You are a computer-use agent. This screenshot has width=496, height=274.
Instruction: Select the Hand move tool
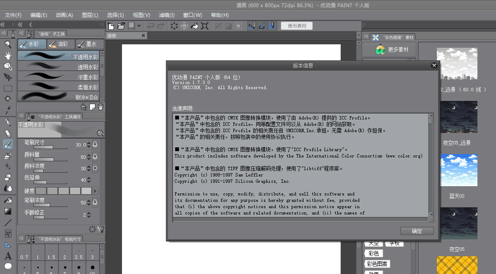click(x=8, y=55)
